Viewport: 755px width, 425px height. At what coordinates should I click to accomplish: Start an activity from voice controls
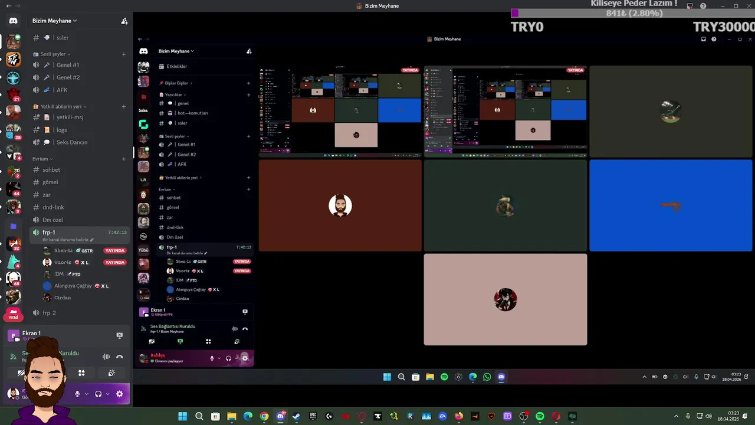click(81, 373)
